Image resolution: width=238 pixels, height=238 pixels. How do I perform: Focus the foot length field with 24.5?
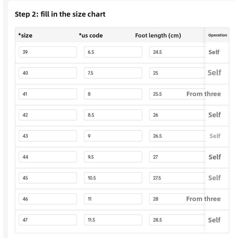click(x=177, y=52)
